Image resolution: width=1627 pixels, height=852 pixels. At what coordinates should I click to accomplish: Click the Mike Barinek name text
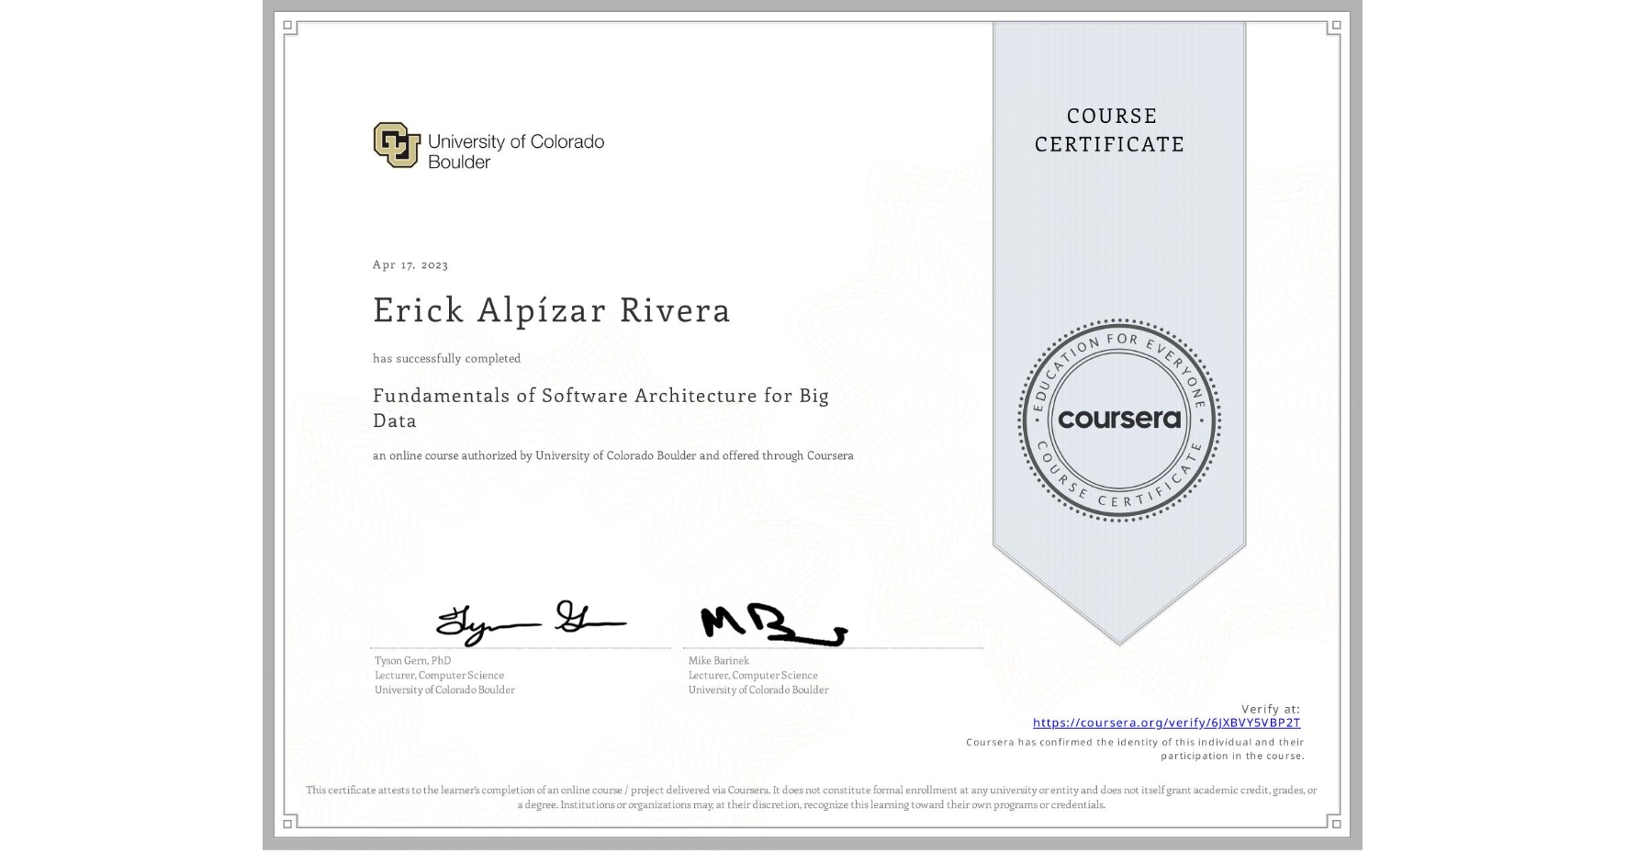tap(718, 660)
